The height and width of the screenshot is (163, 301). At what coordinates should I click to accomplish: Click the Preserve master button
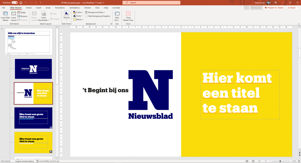coord(22,20)
